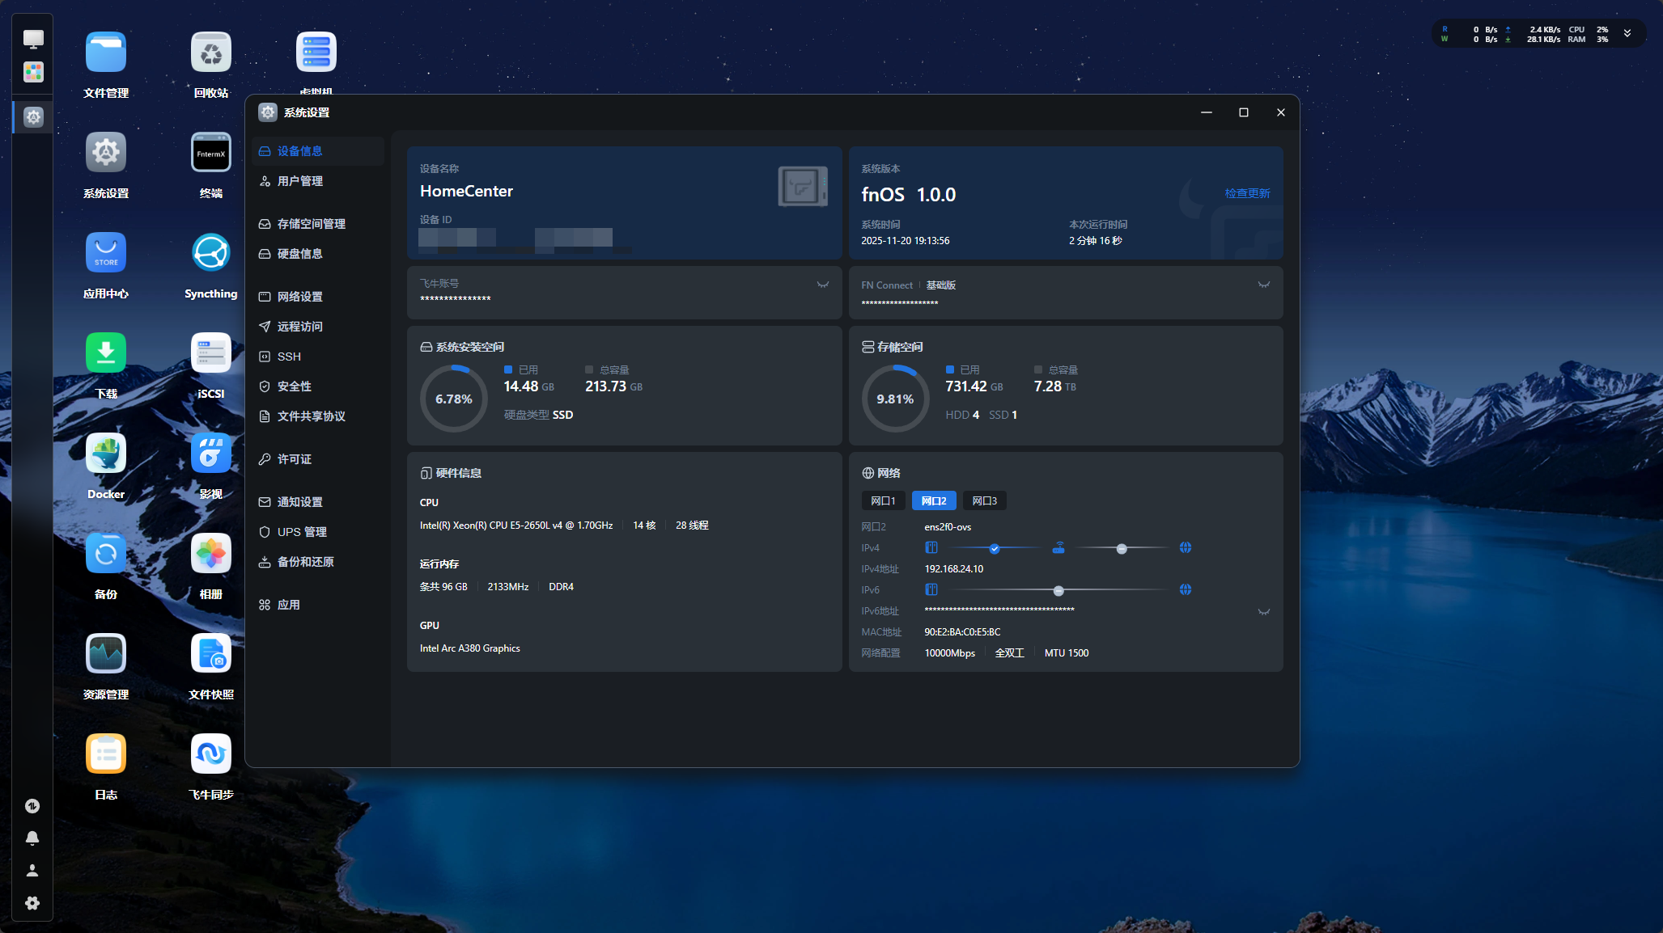Click the IPv4 connection status checkmark
The height and width of the screenshot is (933, 1663).
click(994, 549)
